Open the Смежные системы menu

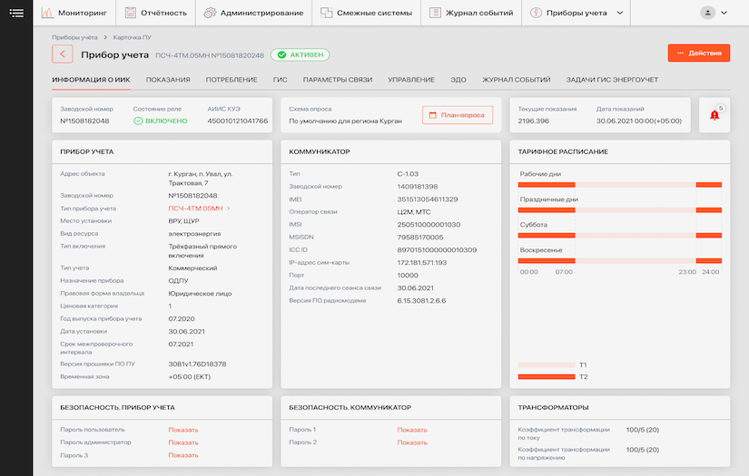pos(367,13)
